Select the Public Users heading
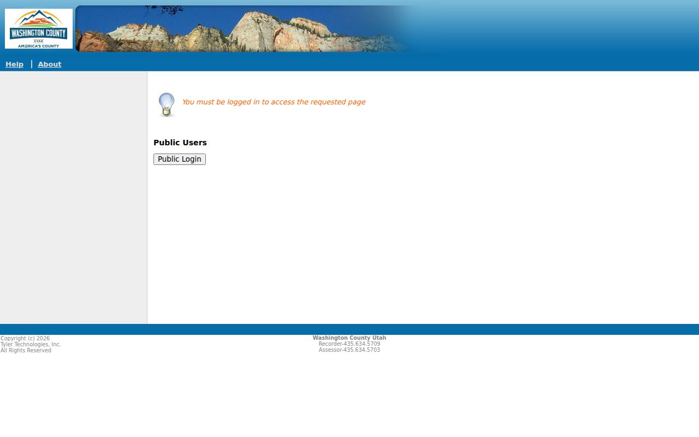Screen dimensions: 699x437 tap(180, 143)
